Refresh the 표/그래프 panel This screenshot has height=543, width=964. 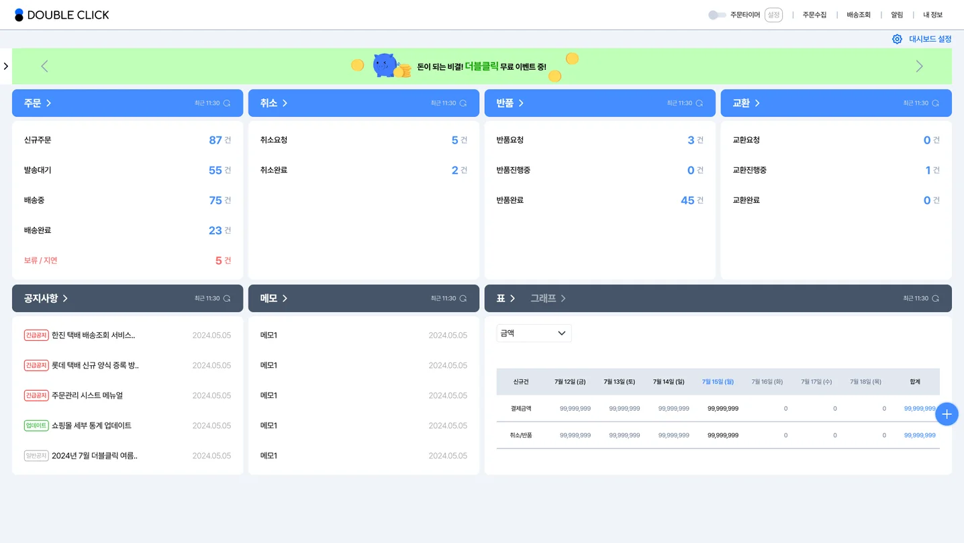pyautogui.click(x=936, y=299)
